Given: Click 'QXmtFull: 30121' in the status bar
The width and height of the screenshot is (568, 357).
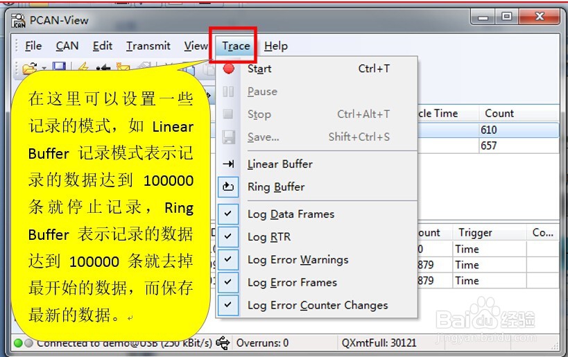Looking at the screenshot, I should pyautogui.click(x=379, y=342).
